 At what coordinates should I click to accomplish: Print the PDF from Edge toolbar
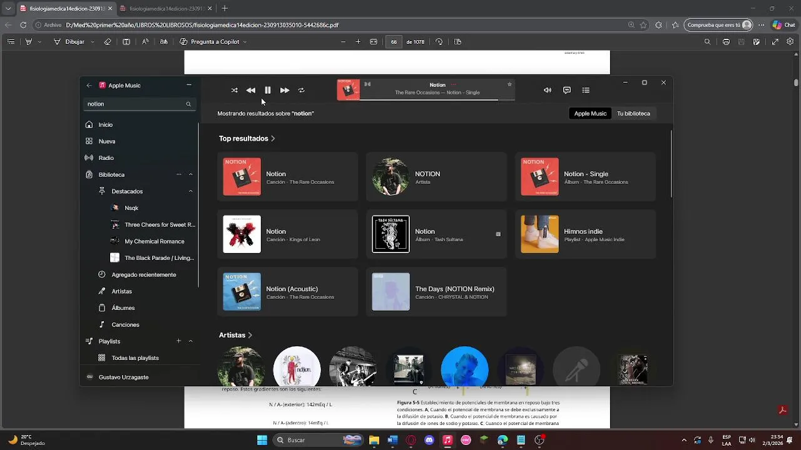click(726, 42)
